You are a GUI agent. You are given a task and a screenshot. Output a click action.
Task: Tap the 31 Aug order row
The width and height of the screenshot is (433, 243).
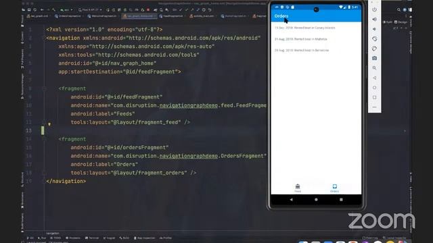[316, 39]
